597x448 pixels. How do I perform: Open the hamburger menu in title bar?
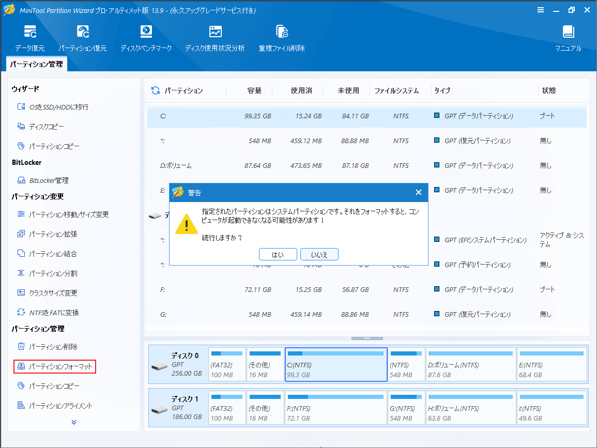tap(541, 10)
